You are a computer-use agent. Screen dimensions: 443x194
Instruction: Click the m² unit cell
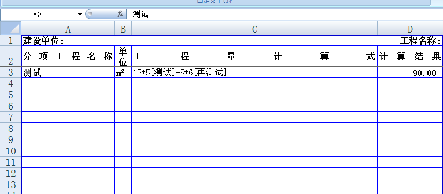point(123,73)
